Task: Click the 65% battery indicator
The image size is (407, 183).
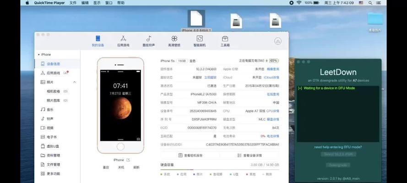Action: click(274, 61)
